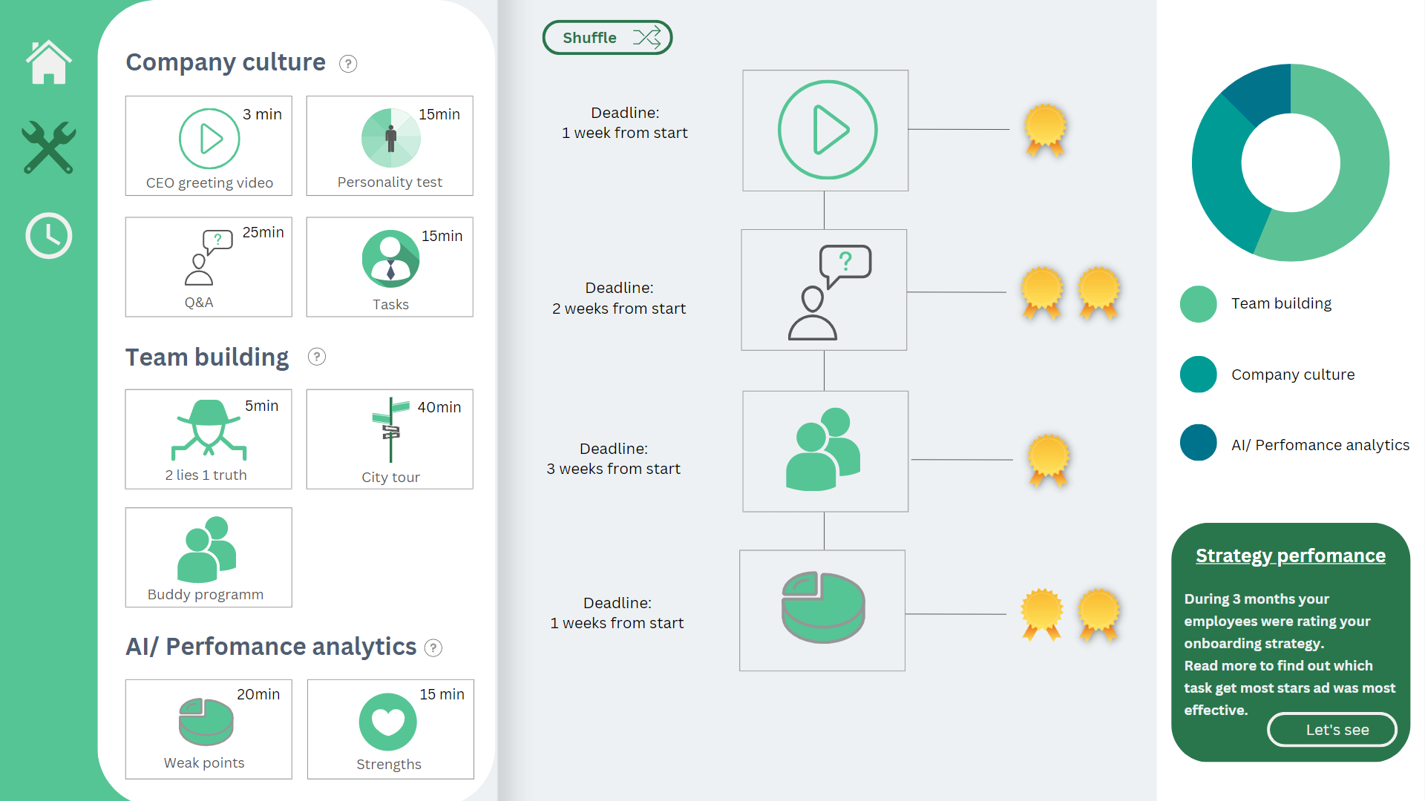Click the Team building legend color dot

click(x=1198, y=304)
